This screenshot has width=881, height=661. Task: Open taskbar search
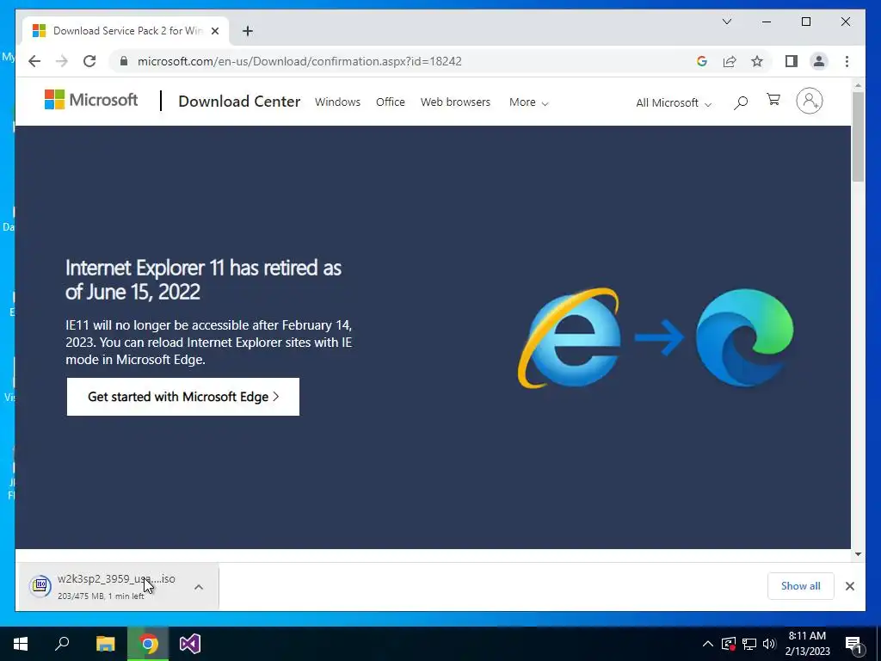[x=62, y=644]
